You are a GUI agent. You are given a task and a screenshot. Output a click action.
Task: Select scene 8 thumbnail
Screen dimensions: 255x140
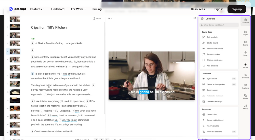[x=15, y=76]
